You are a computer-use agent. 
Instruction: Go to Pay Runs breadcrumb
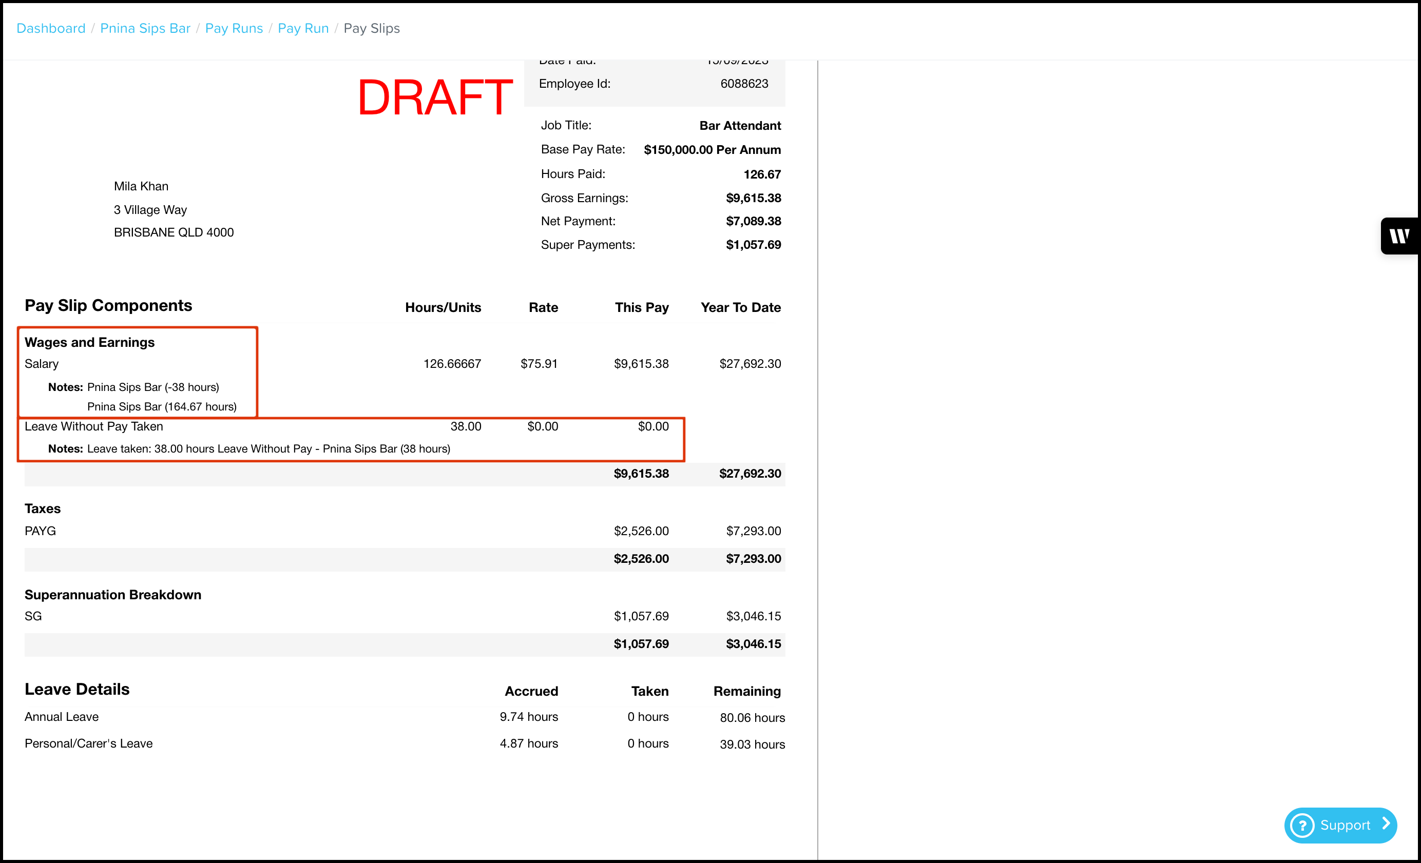click(x=234, y=28)
